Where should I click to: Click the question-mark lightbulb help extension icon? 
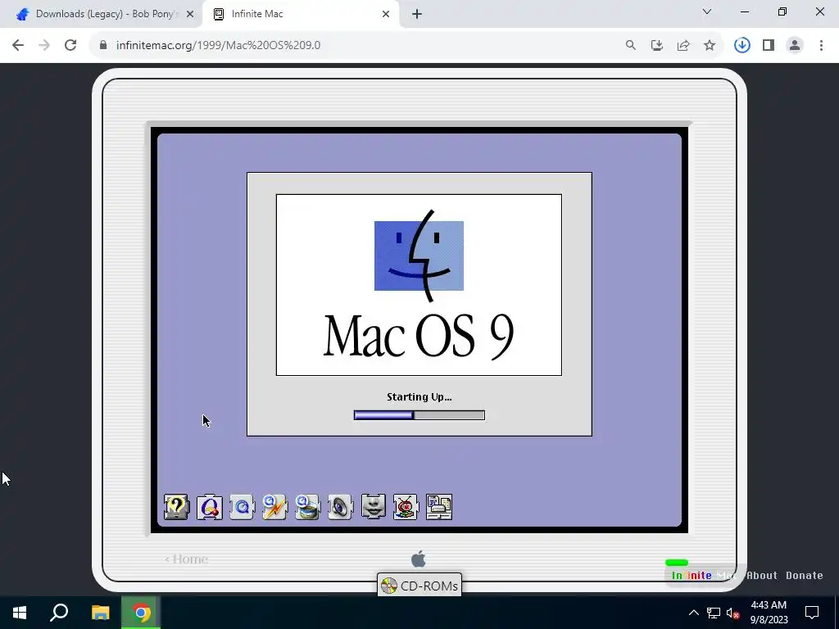pyautogui.click(x=176, y=506)
